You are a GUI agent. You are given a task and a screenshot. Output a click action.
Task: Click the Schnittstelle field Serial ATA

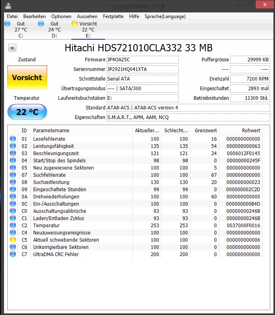pos(142,79)
